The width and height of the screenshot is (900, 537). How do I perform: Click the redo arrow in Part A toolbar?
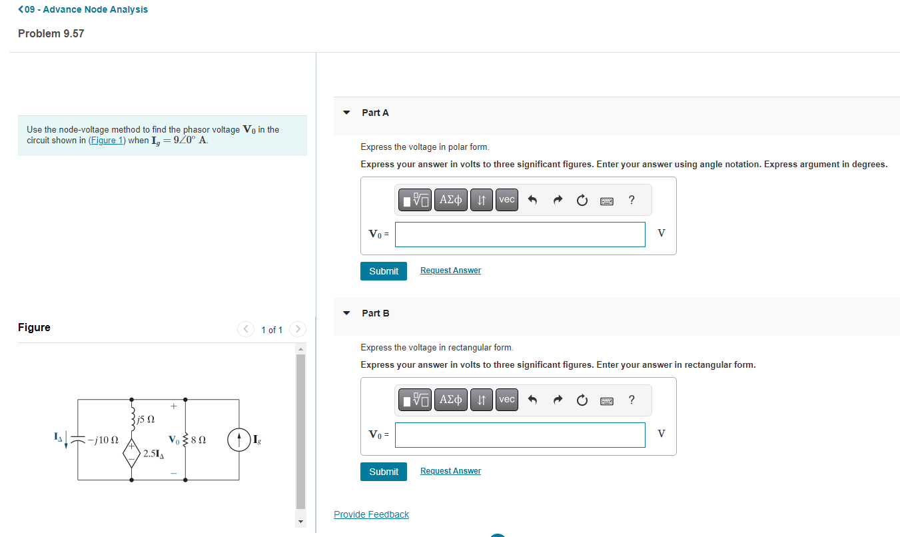(558, 199)
